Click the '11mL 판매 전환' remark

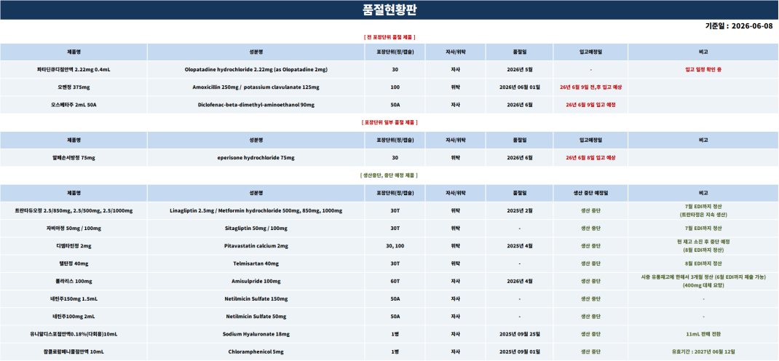[x=703, y=334]
